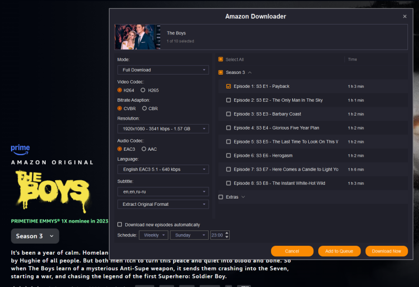Expand the Extras section

(243, 197)
